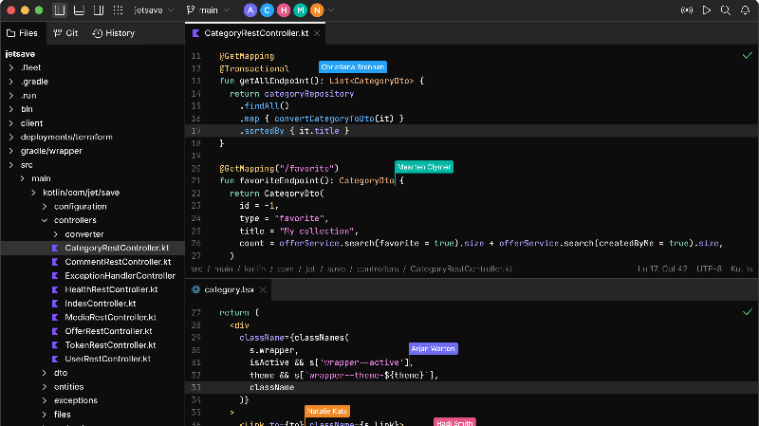Click the orange N collaborator avatar
This screenshot has width=759, height=426.
tap(317, 10)
